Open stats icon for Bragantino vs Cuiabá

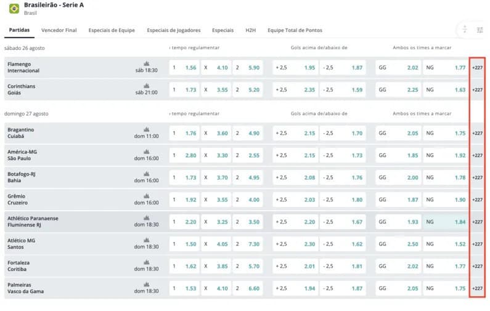146,129
